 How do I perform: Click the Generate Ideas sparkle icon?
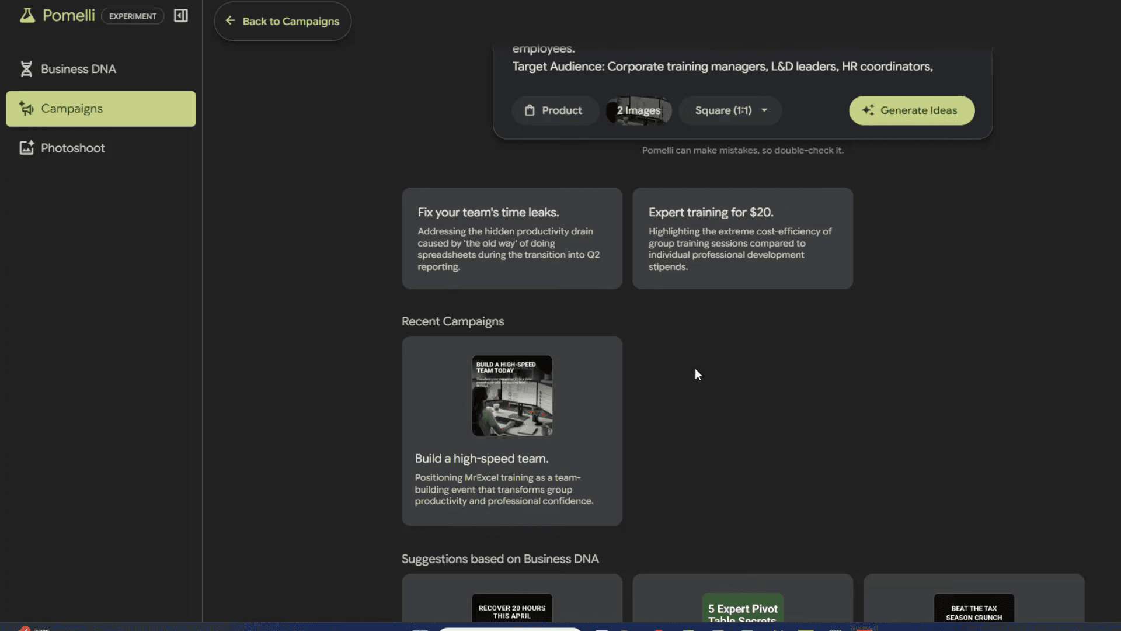tap(868, 110)
